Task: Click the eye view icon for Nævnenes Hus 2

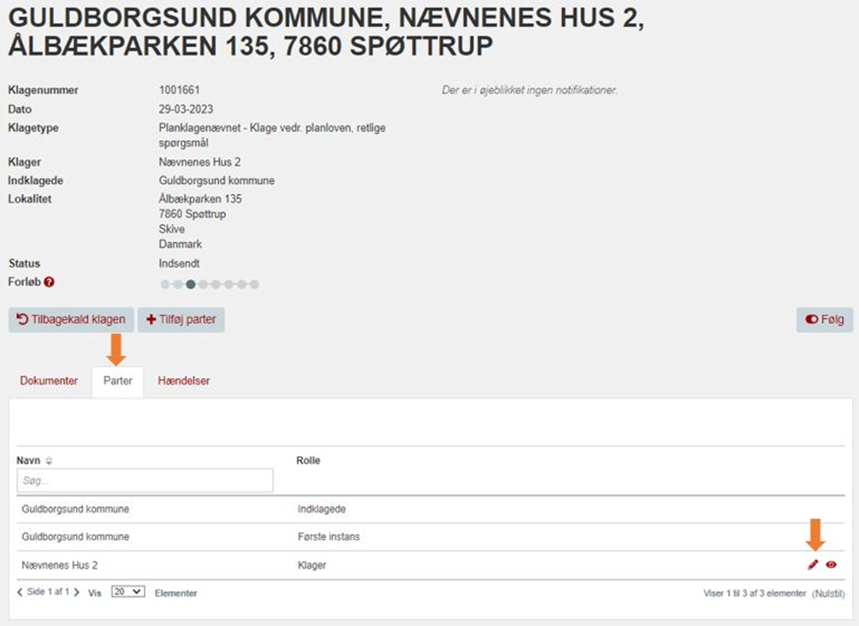Action: click(831, 564)
